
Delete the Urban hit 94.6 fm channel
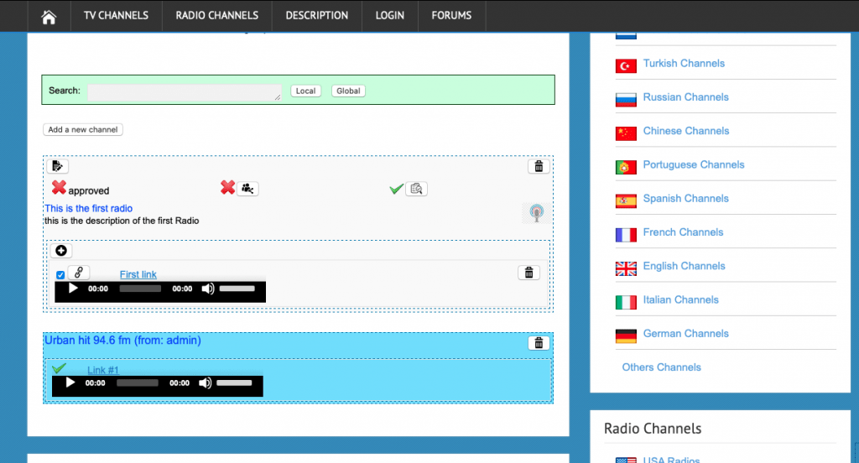coord(539,343)
